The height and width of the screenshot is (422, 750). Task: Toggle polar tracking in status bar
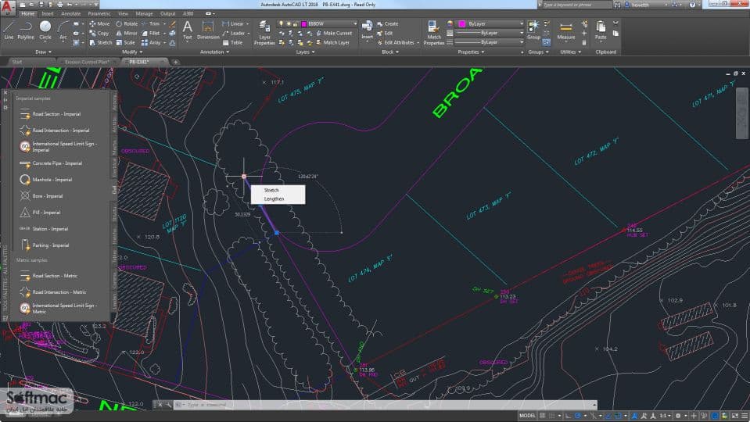(578, 415)
